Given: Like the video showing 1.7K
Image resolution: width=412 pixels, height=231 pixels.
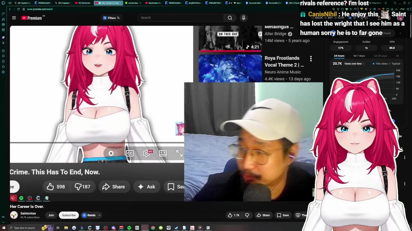Looking at the screenshot, I should coord(234,215).
